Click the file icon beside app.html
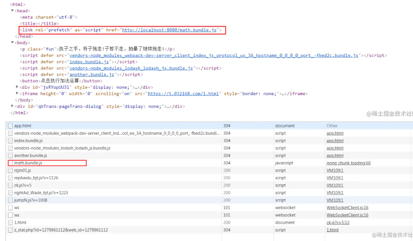Viewport: 413px width, 241px height. 10,126
